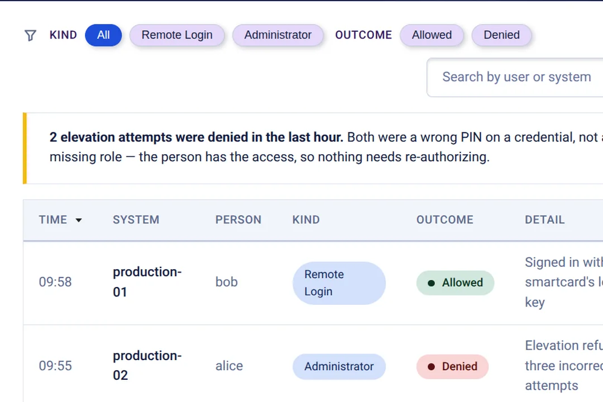Viewport: 603px width, 402px height.
Task: Click the Elevation refused detail text
Action: (x=564, y=366)
